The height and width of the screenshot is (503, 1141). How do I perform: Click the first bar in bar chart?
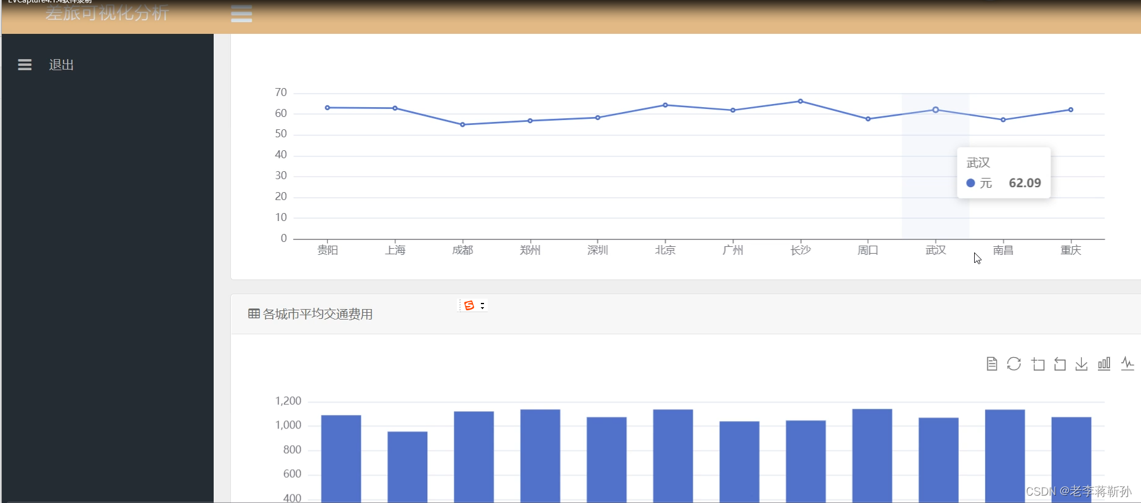(341, 459)
